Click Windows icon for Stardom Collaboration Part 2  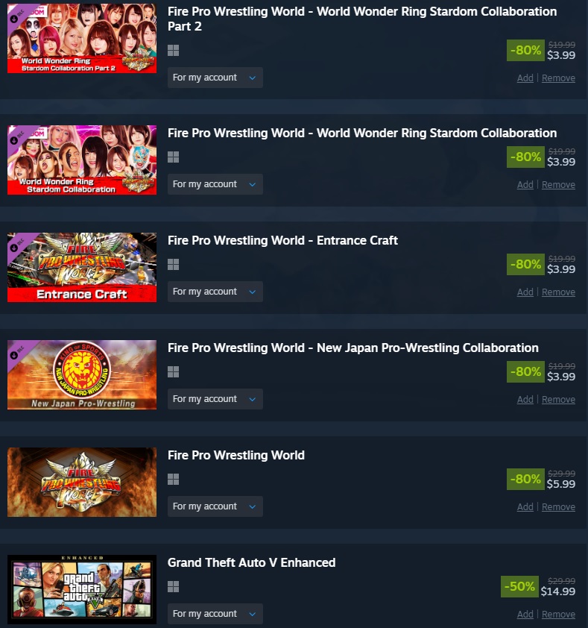pos(173,51)
